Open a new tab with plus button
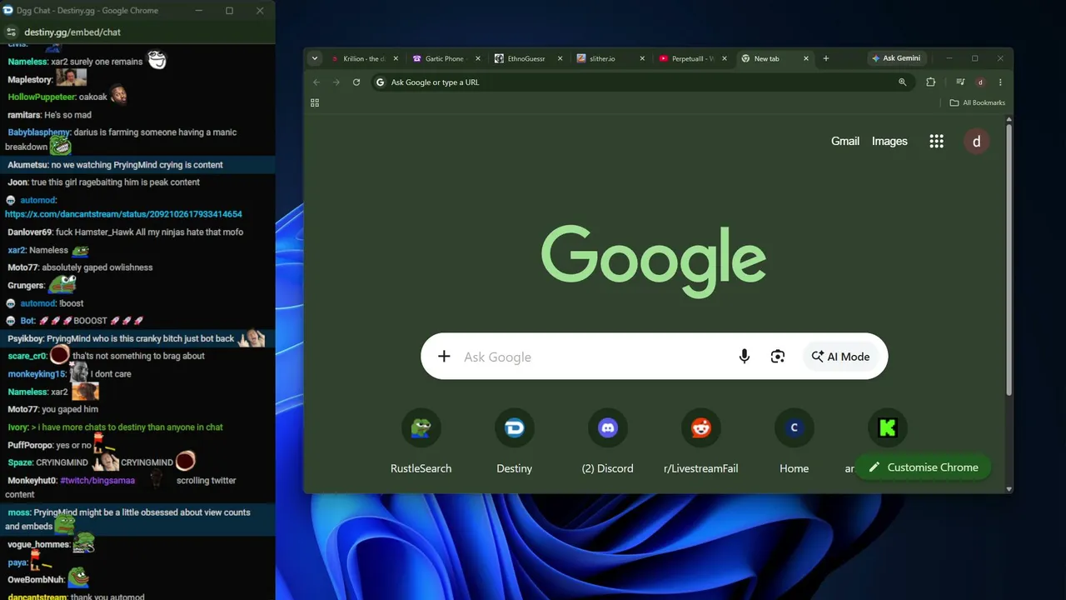 pyautogui.click(x=826, y=58)
